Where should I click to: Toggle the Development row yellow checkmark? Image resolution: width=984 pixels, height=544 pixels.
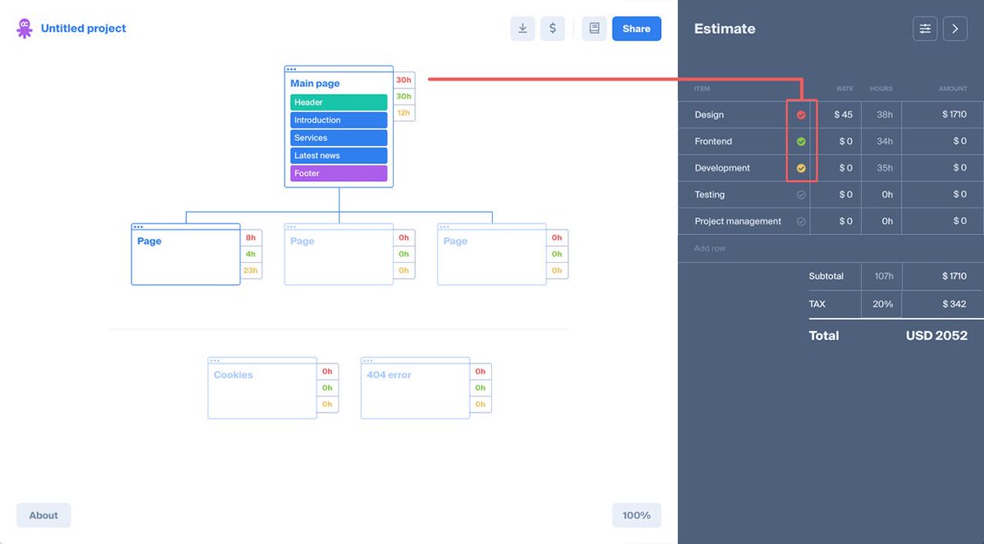801,168
